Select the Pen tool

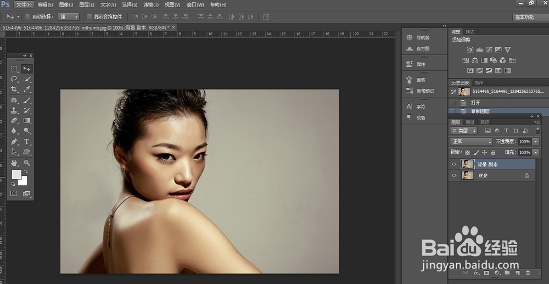pyautogui.click(x=14, y=142)
